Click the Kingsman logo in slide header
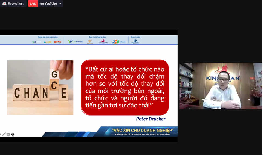 coord(103,42)
